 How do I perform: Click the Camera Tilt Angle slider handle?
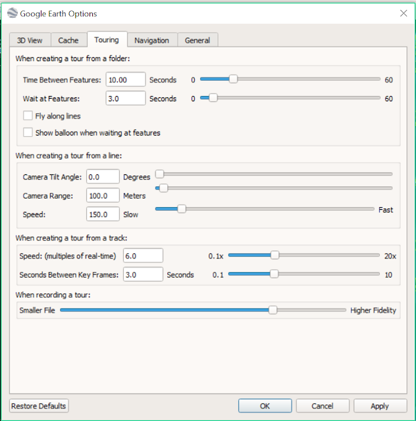point(160,174)
